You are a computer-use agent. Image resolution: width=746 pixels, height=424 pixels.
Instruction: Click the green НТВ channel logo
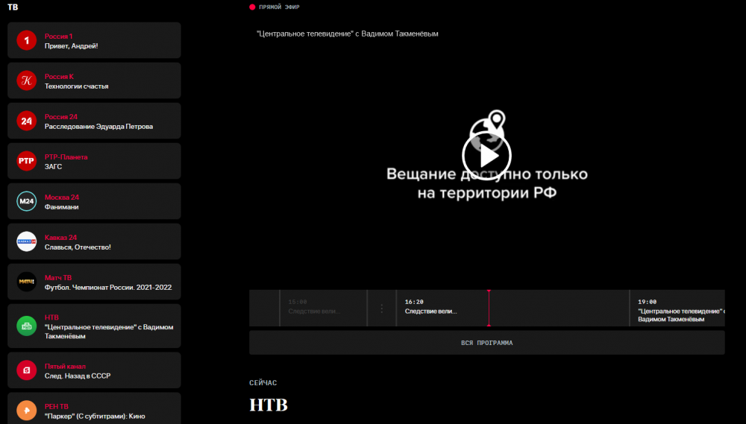27,326
